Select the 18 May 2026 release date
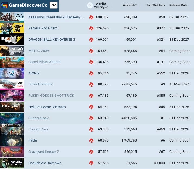Image resolution: width=194 pixels, height=169 pixels. click(x=179, y=84)
